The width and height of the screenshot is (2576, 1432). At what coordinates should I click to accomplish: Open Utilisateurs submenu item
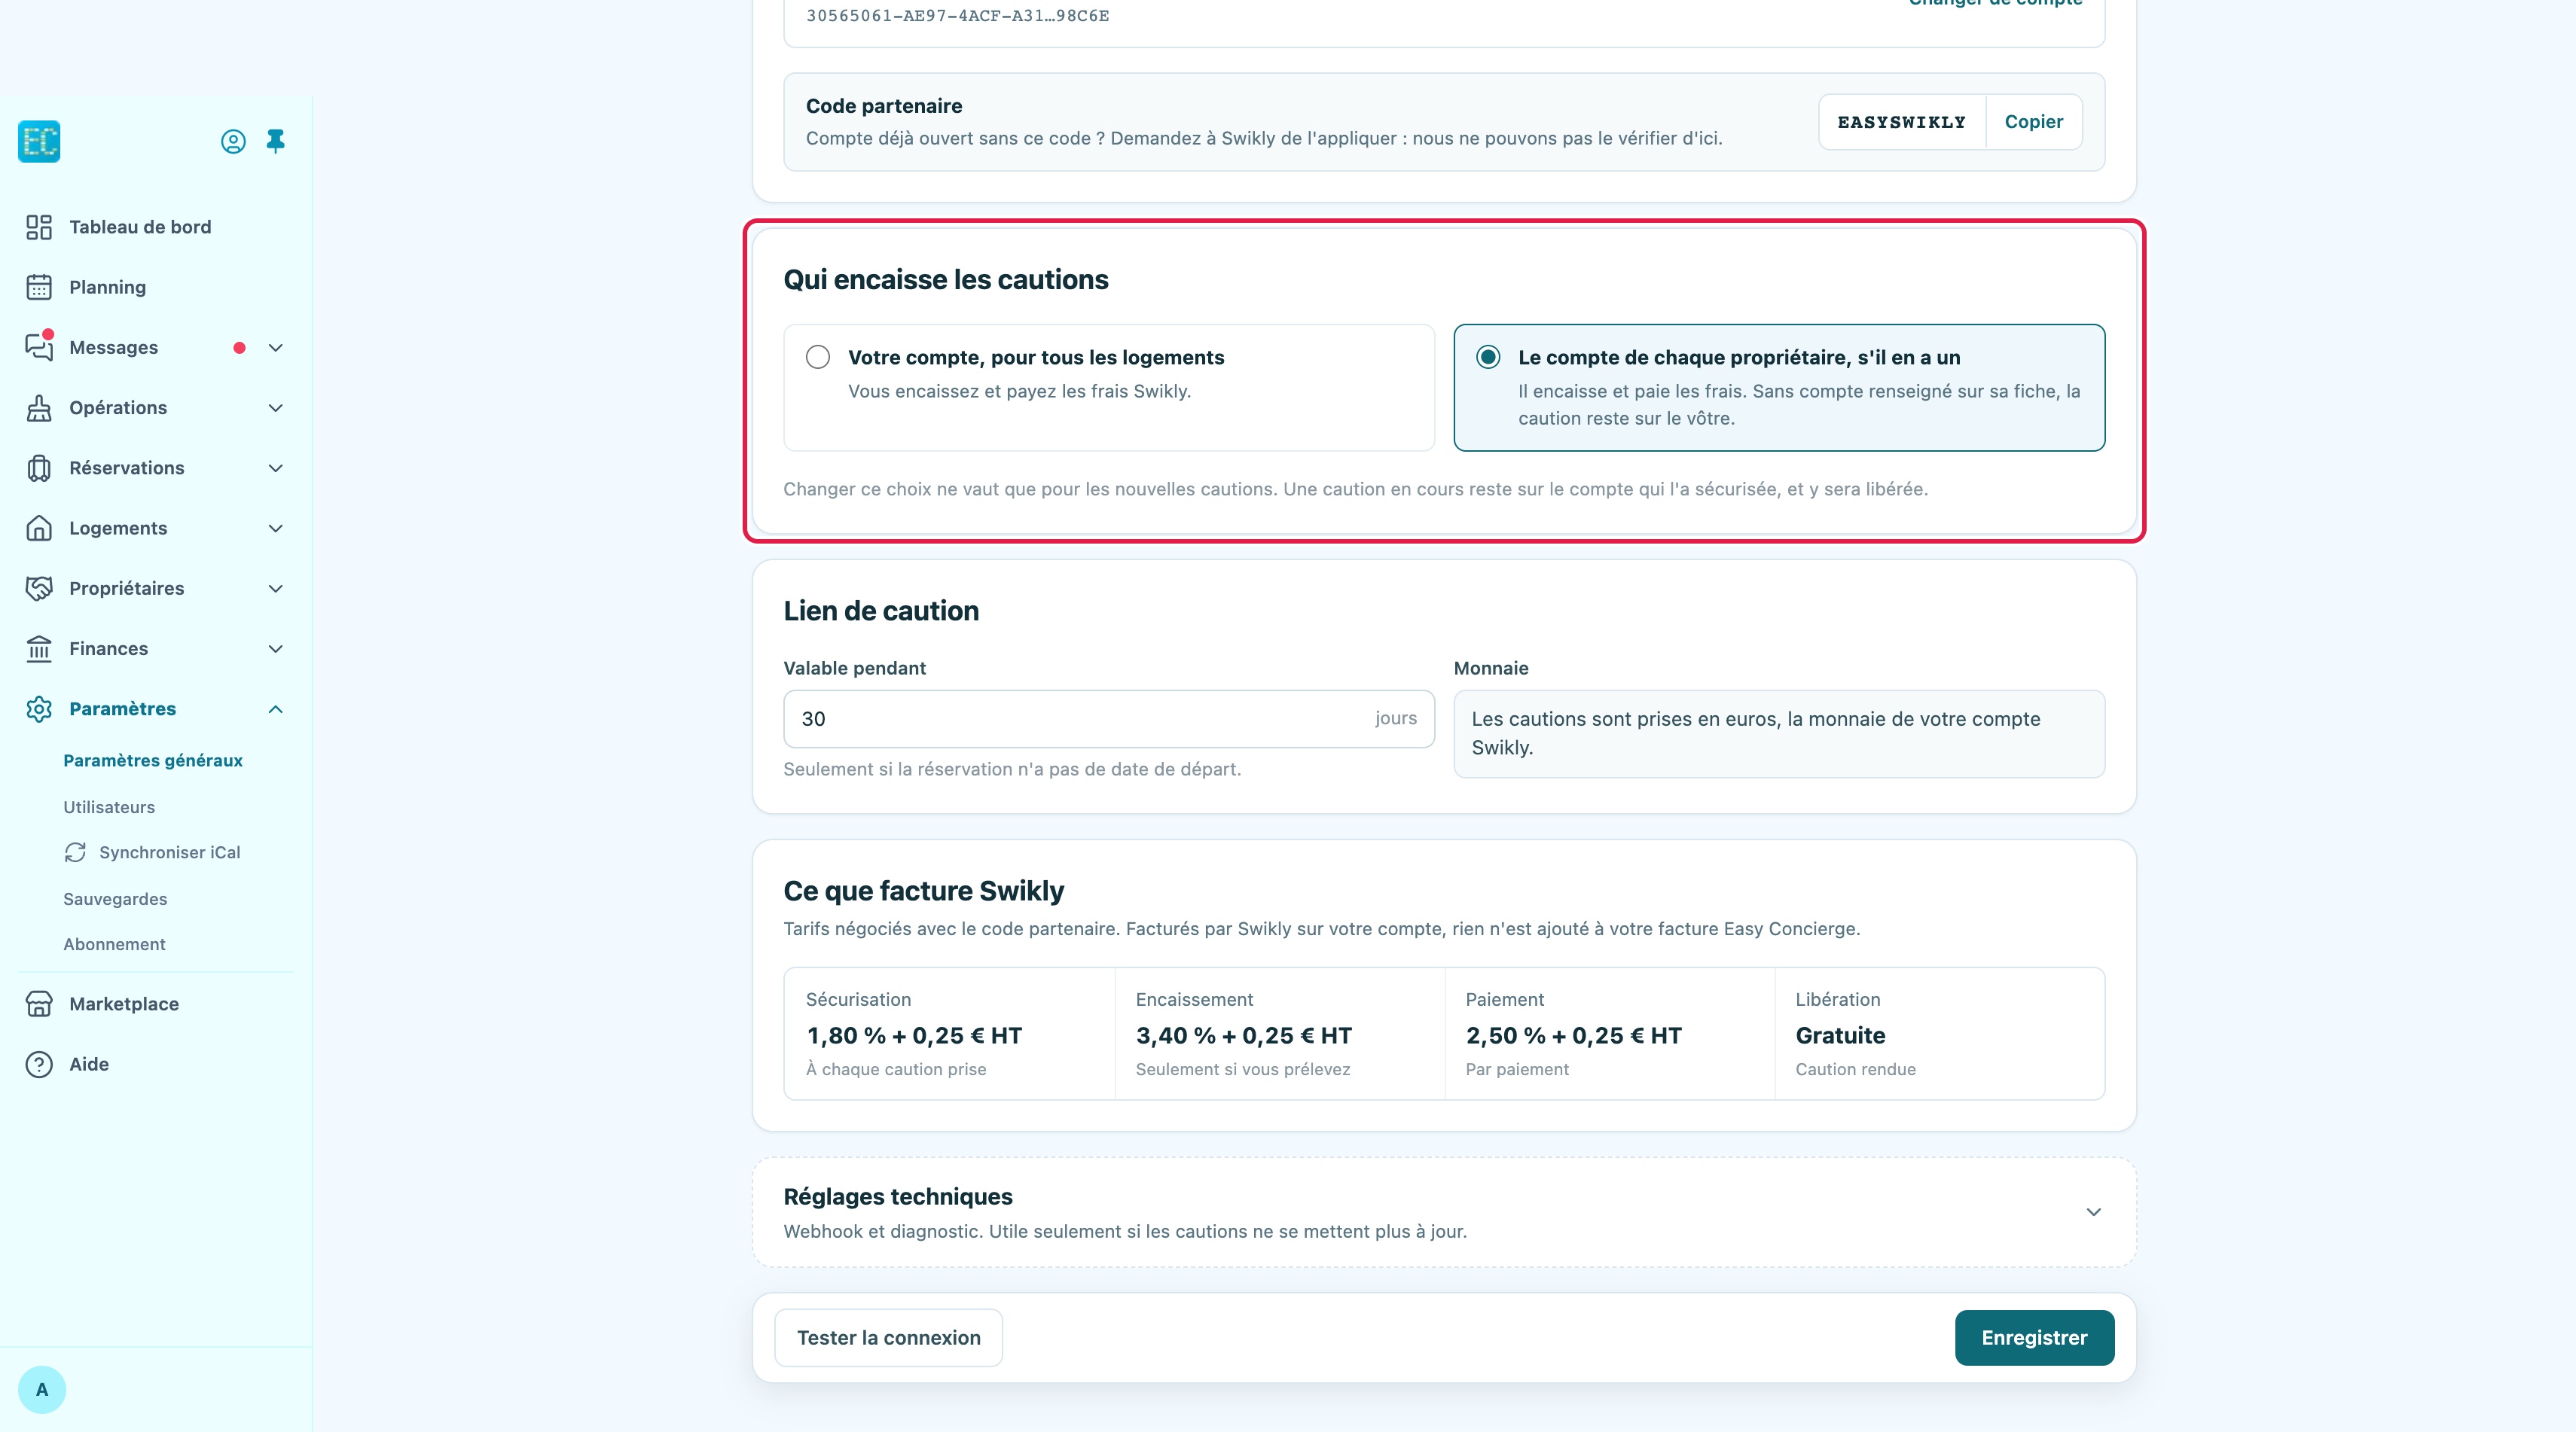[109, 806]
